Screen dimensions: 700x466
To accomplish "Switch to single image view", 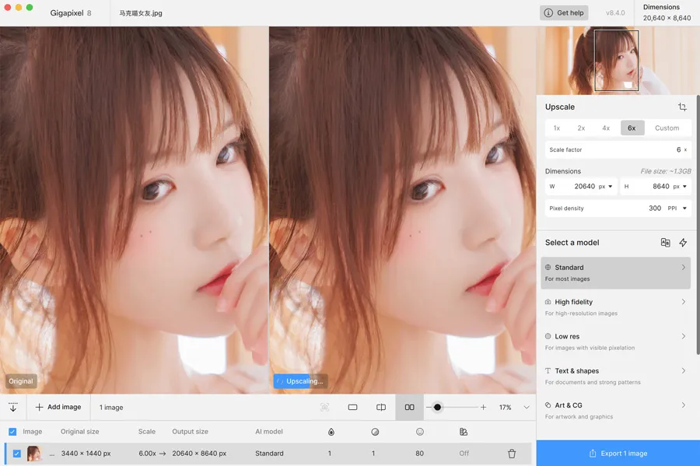I will pos(352,408).
